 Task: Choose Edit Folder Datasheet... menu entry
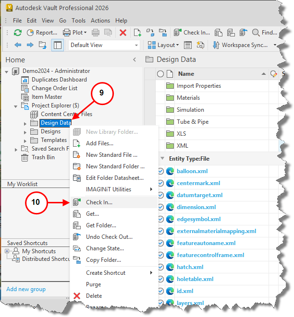point(114,178)
